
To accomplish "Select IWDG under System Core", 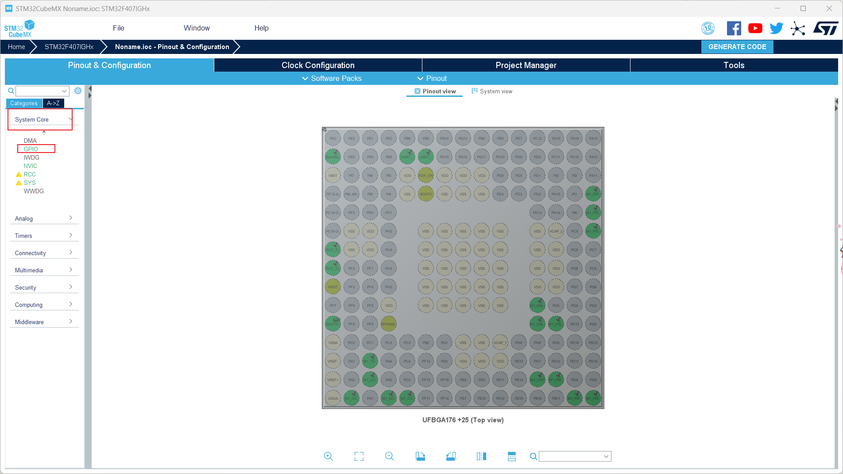I will [x=31, y=157].
